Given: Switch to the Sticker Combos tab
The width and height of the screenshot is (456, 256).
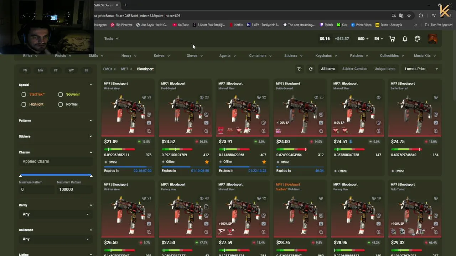Looking at the screenshot, I should (355, 69).
